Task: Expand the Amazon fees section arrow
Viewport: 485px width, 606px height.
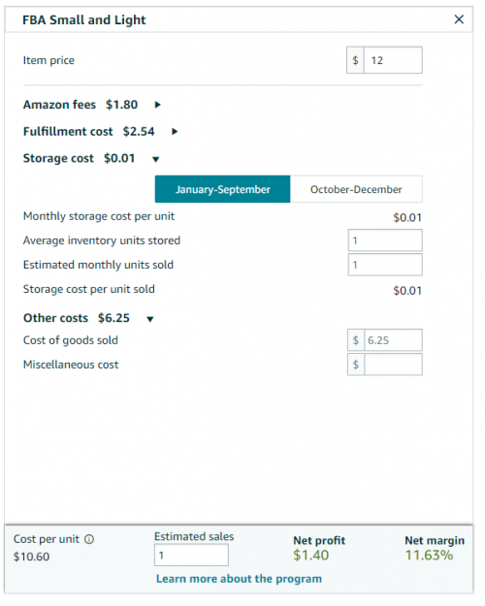Action: pos(157,105)
